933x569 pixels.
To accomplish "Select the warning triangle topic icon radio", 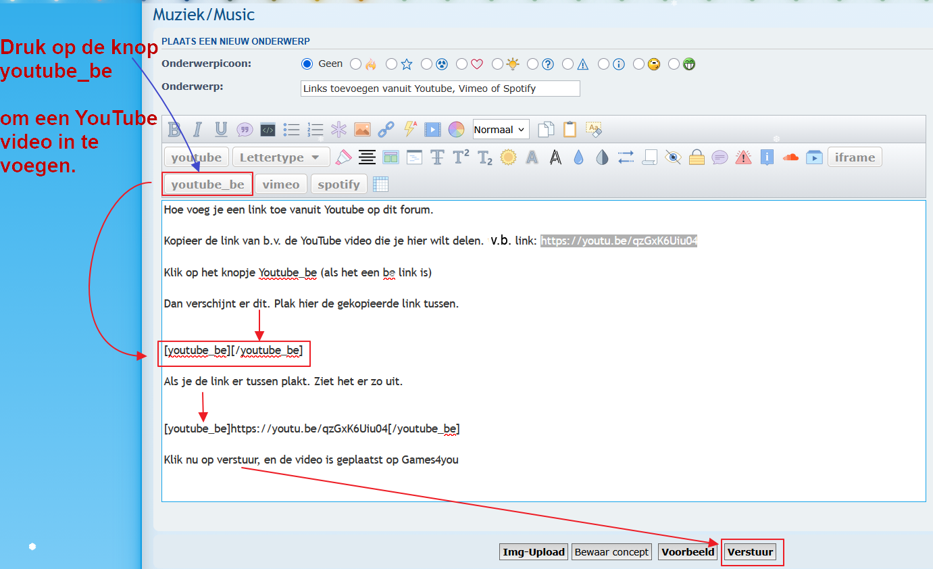I will click(x=568, y=64).
